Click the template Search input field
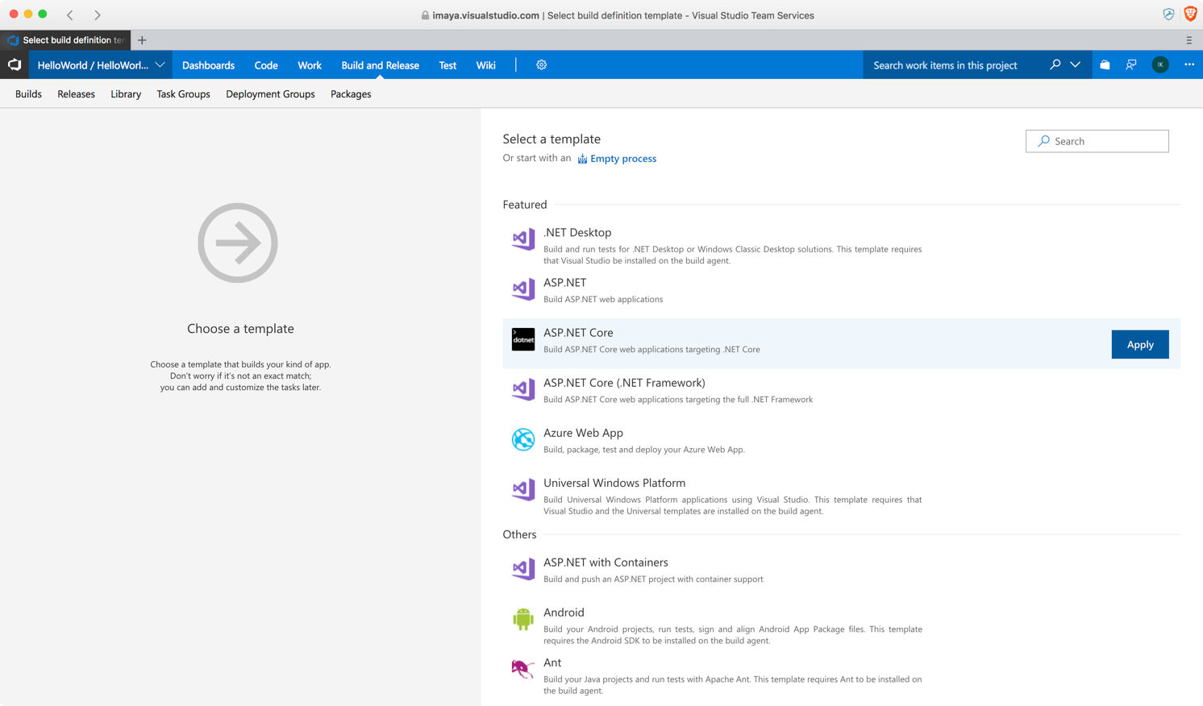Screen dimensions: 1203x706 tap(1097, 141)
